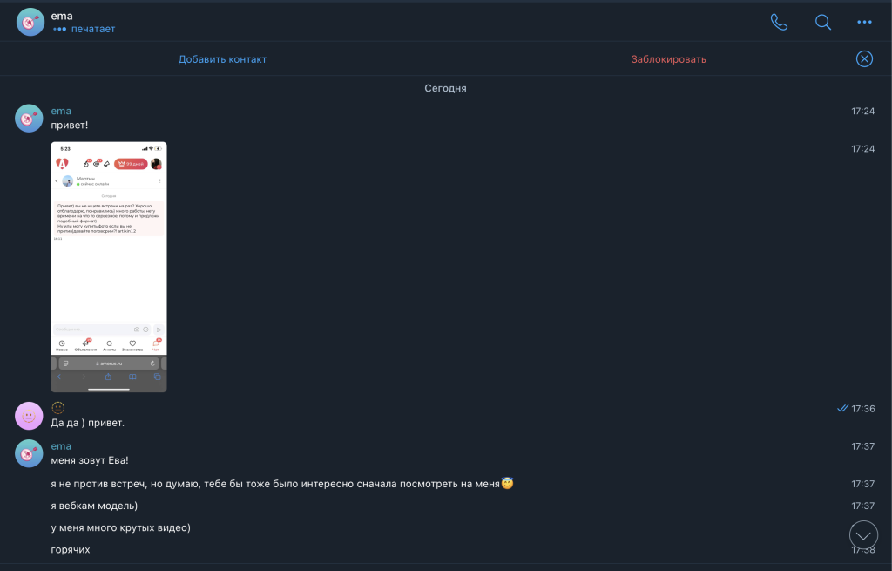Click the Добавить контакт button
This screenshot has width=892, height=571.
(x=222, y=59)
